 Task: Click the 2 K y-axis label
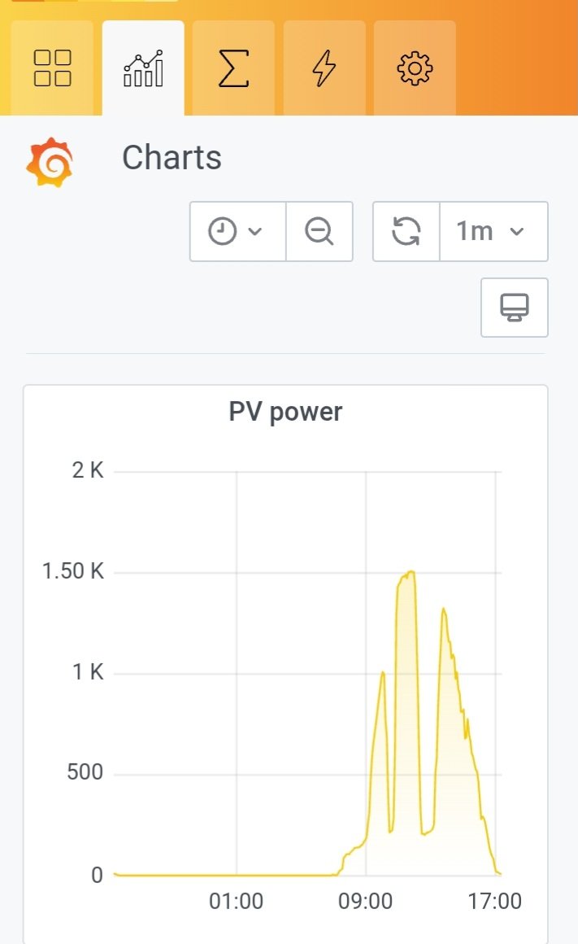(x=88, y=470)
